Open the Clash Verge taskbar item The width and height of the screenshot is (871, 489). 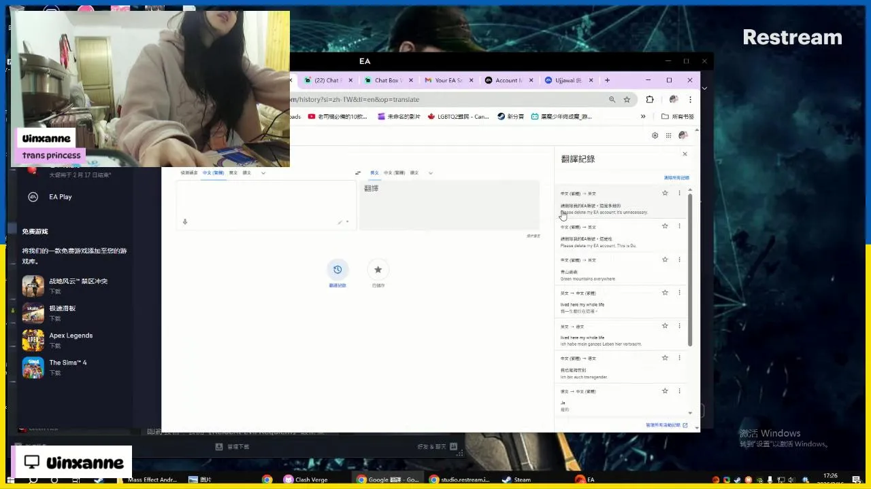coord(306,479)
